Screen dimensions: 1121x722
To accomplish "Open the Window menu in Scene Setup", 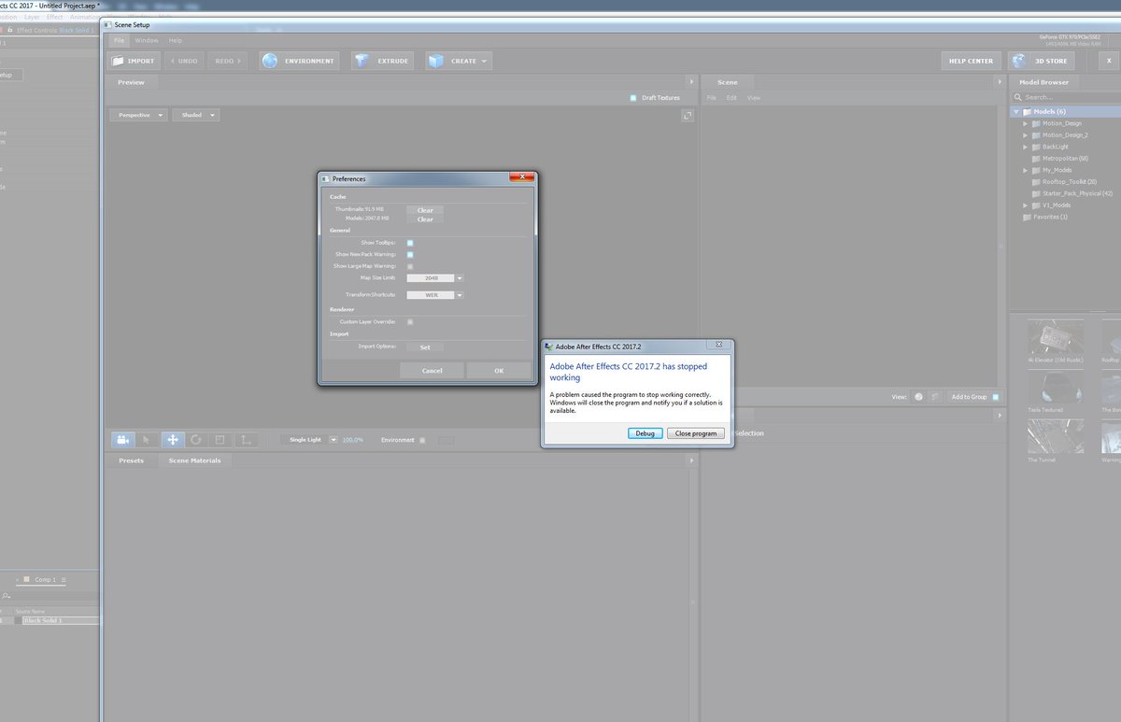I will pyautogui.click(x=146, y=40).
